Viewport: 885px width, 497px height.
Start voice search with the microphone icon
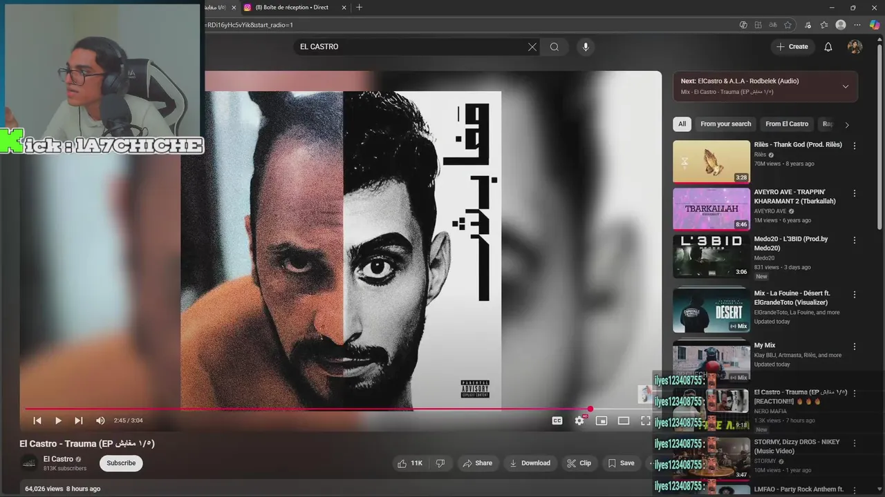coord(586,47)
